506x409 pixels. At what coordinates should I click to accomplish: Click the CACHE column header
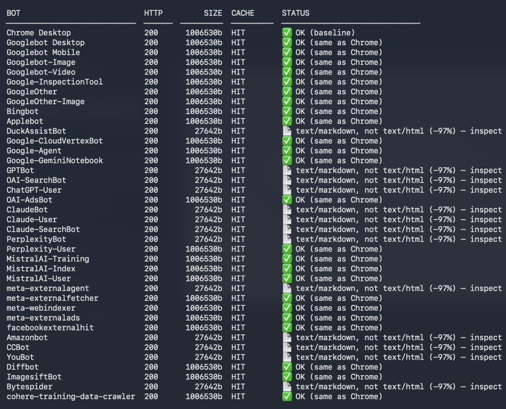243,13
